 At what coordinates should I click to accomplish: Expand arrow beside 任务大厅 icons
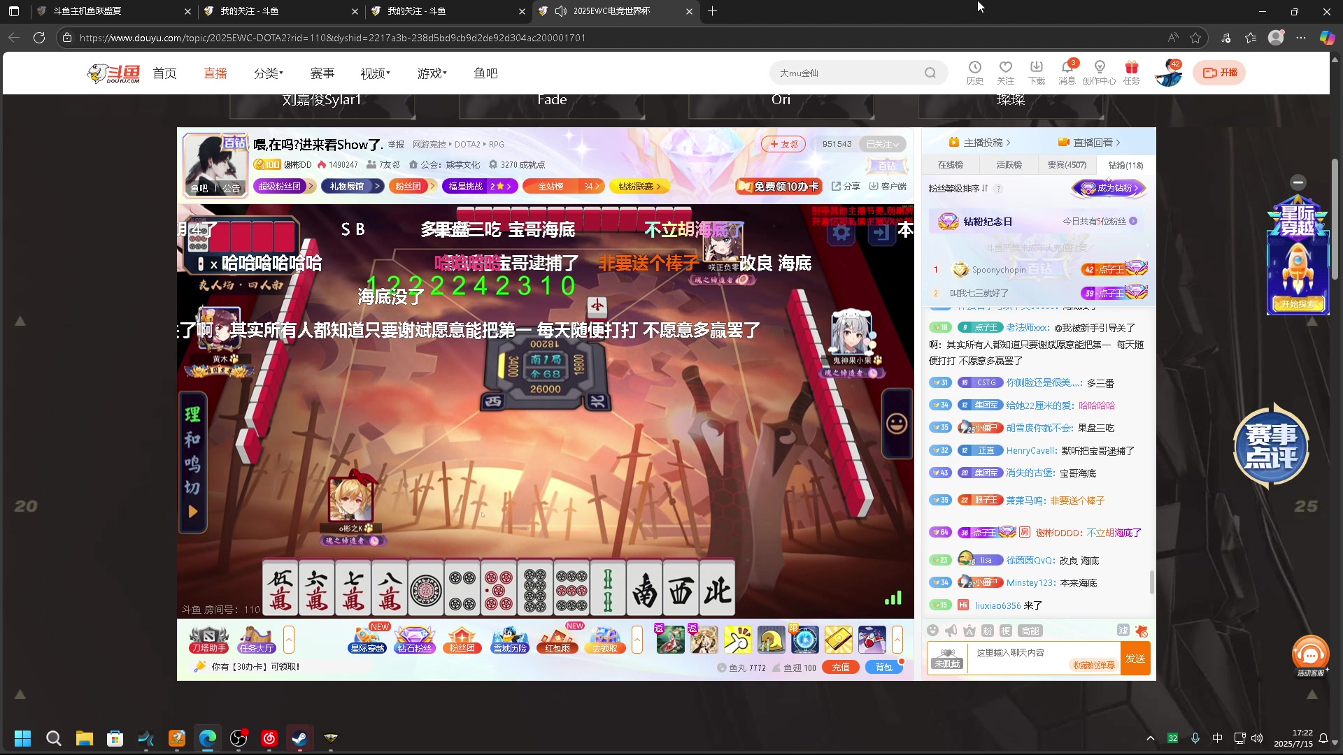pyautogui.click(x=289, y=639)
